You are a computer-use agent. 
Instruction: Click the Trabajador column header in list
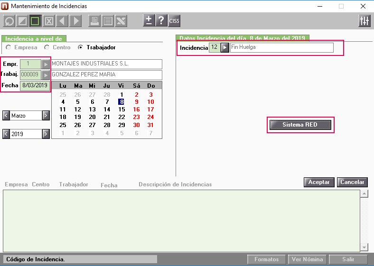(74, 184)
